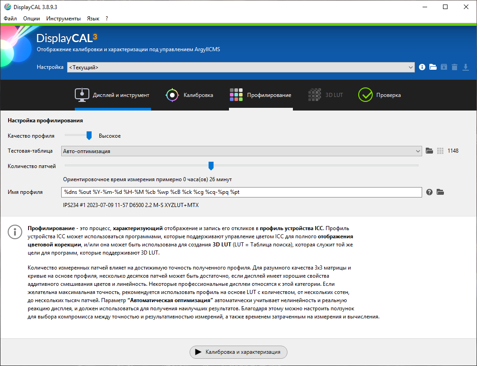Viewport: 477px width, 366px height.
Task: Click the Calibration color ring icon
Action: tap(172, 95)
